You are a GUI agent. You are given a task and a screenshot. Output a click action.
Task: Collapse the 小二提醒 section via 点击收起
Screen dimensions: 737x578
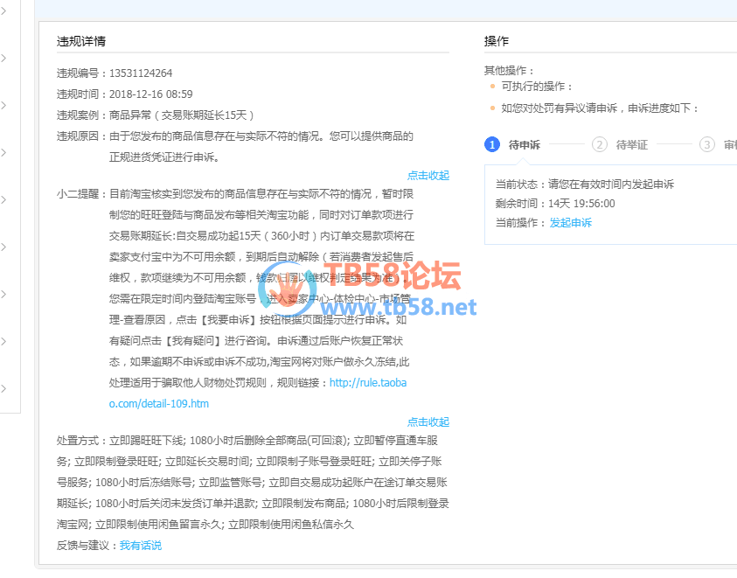[x=428, y=421]
